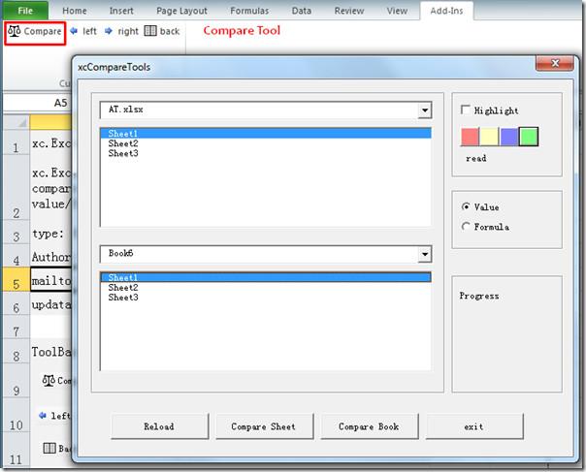Screen dimensions: 586x472
Task: Switch to the Data ribbon tab
Action: tap(302, 11)
